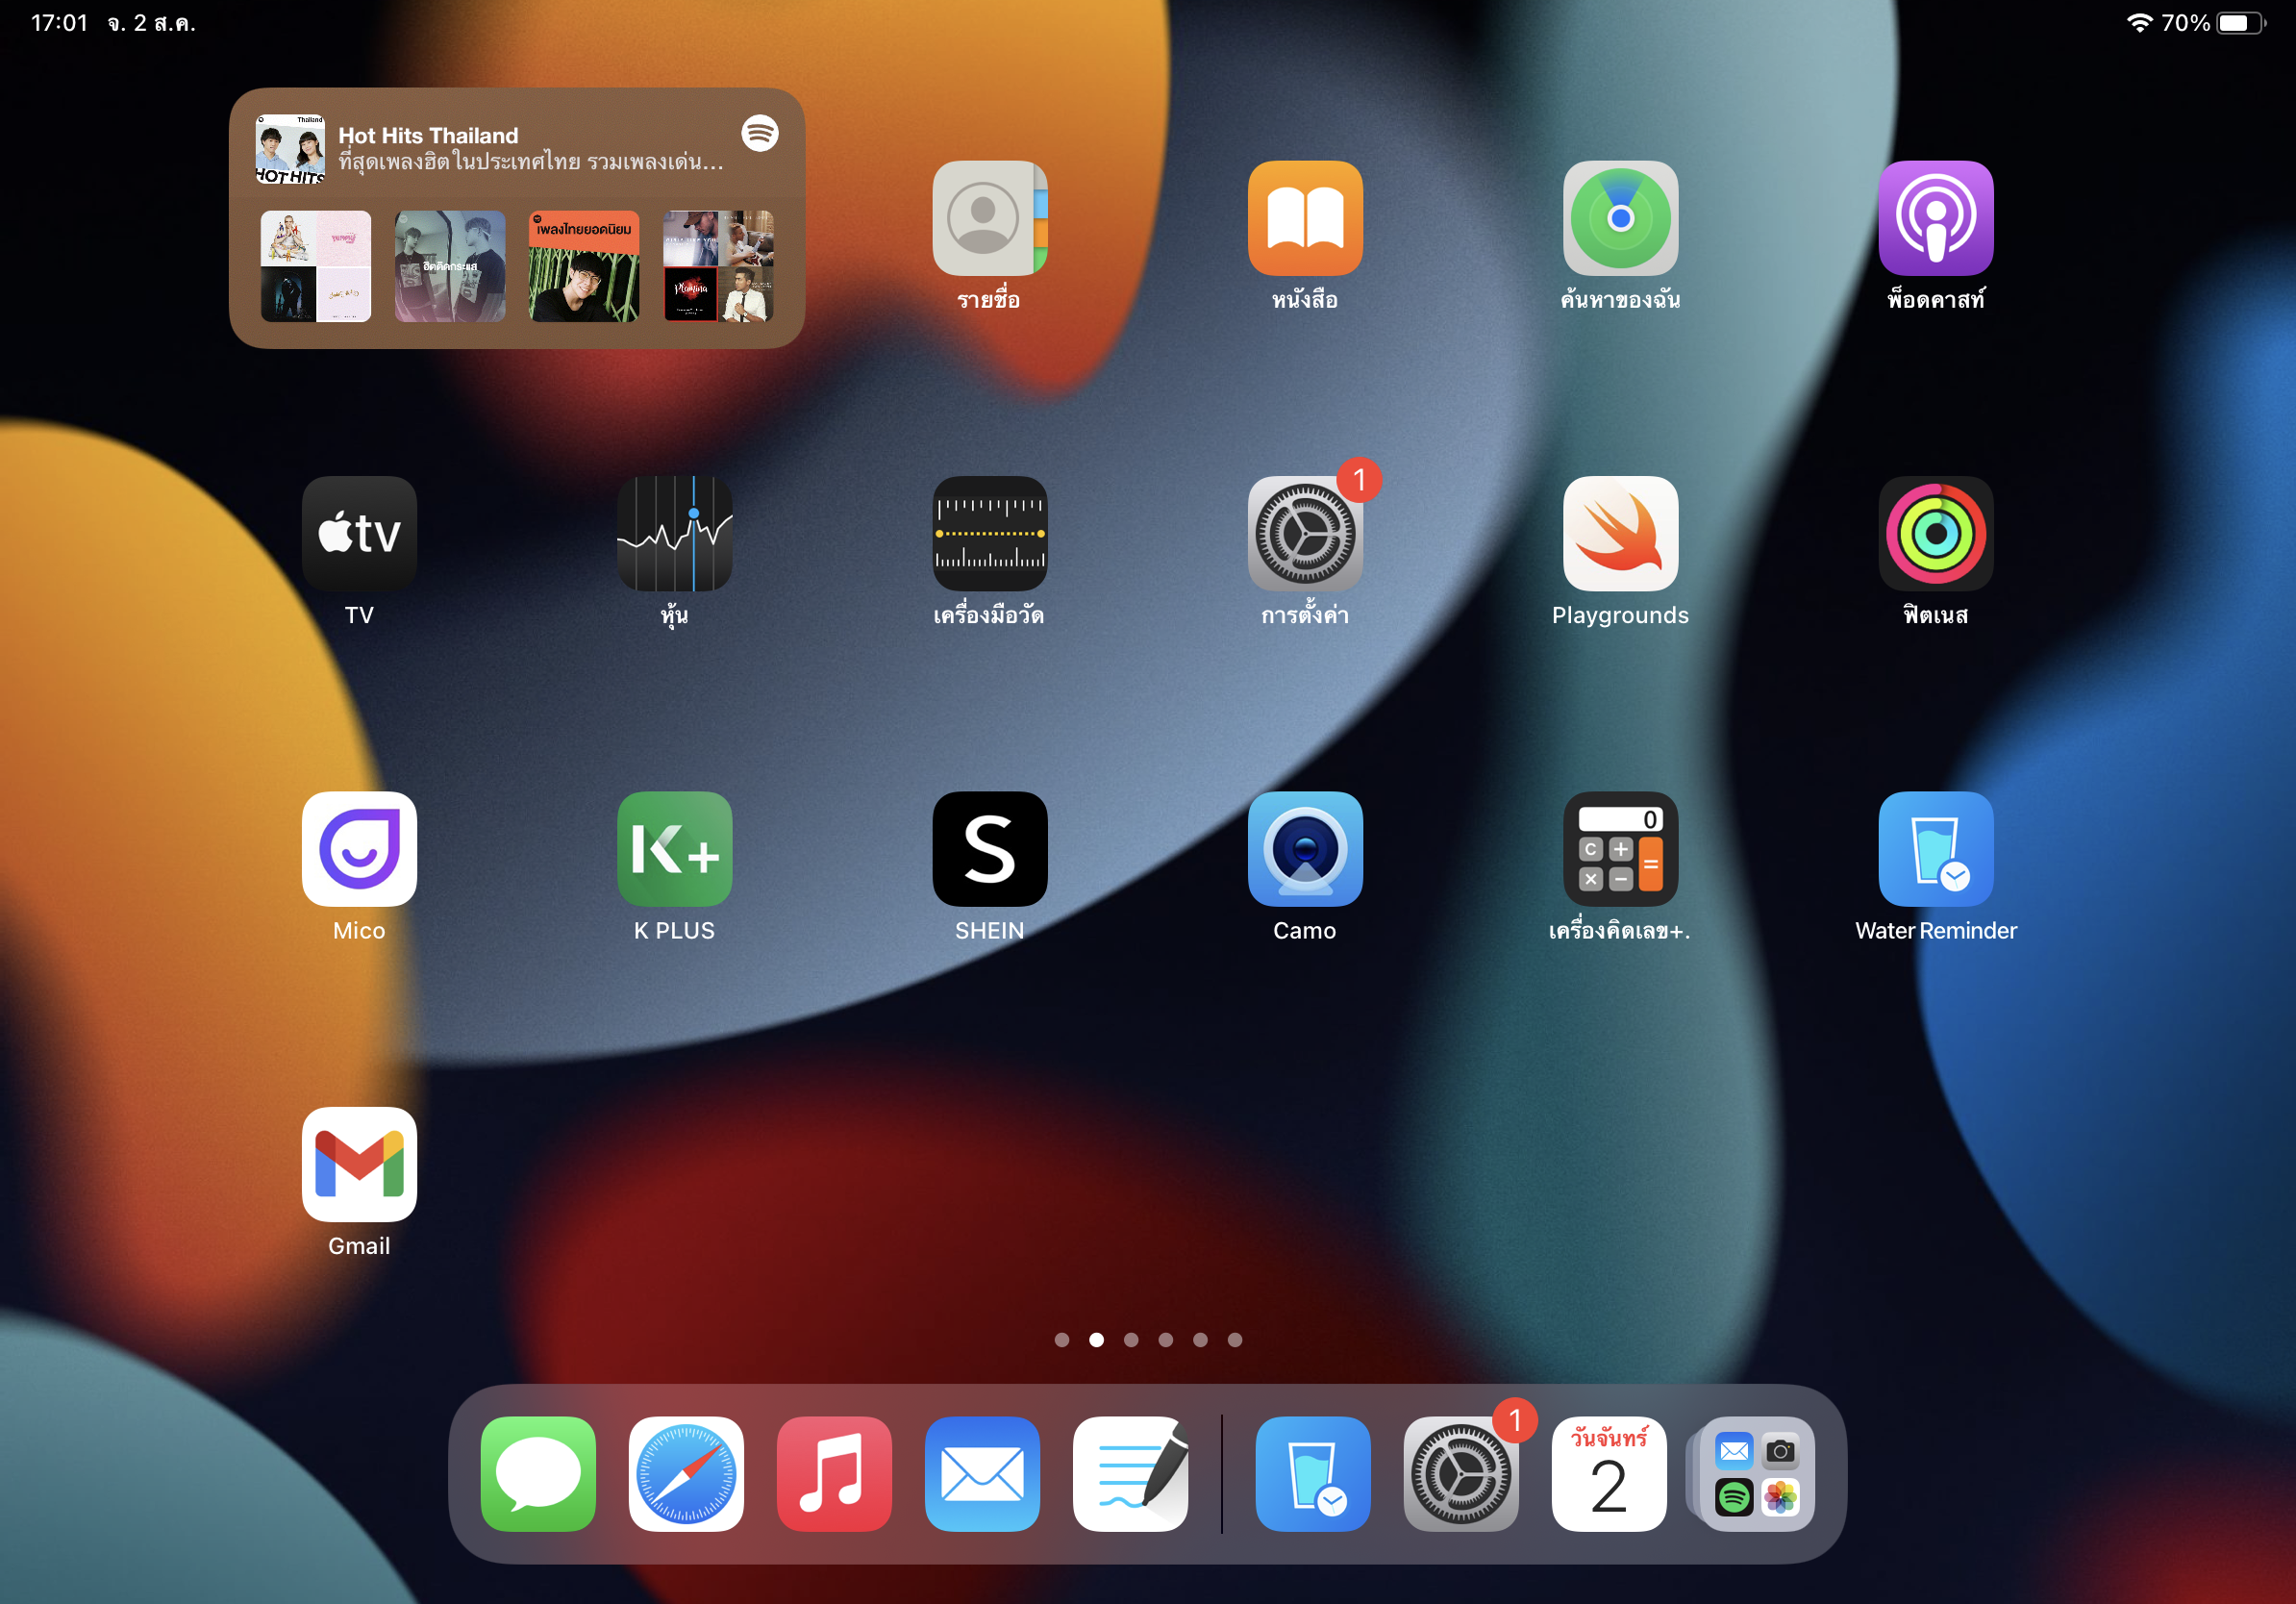Launch the Camo camera app
The width and height of the screenshot is (2296, 1604).
(1304, 849)
